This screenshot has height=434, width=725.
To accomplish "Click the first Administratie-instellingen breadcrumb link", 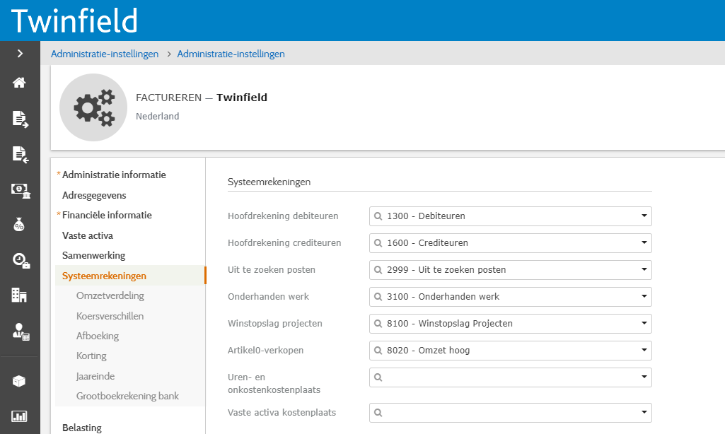I will tap(105, 54).
